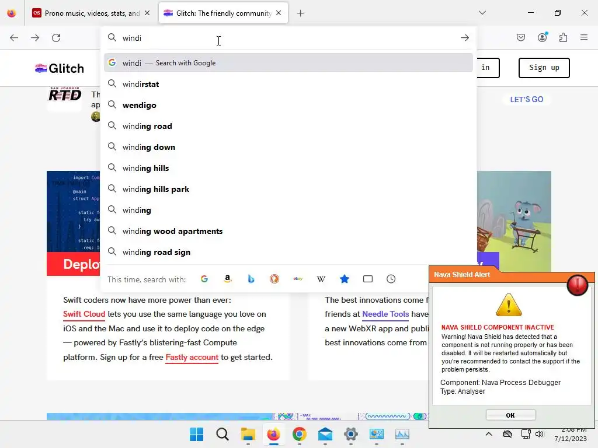The width and height of the screenshot is (598, 448).
Task: Open Save to Pocket icon
Action: pyautogui.click(x=521, y=37)
